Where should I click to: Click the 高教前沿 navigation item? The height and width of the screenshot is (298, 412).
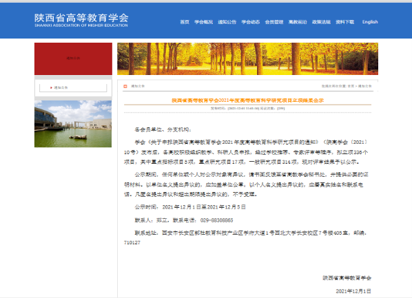[298, 22]
